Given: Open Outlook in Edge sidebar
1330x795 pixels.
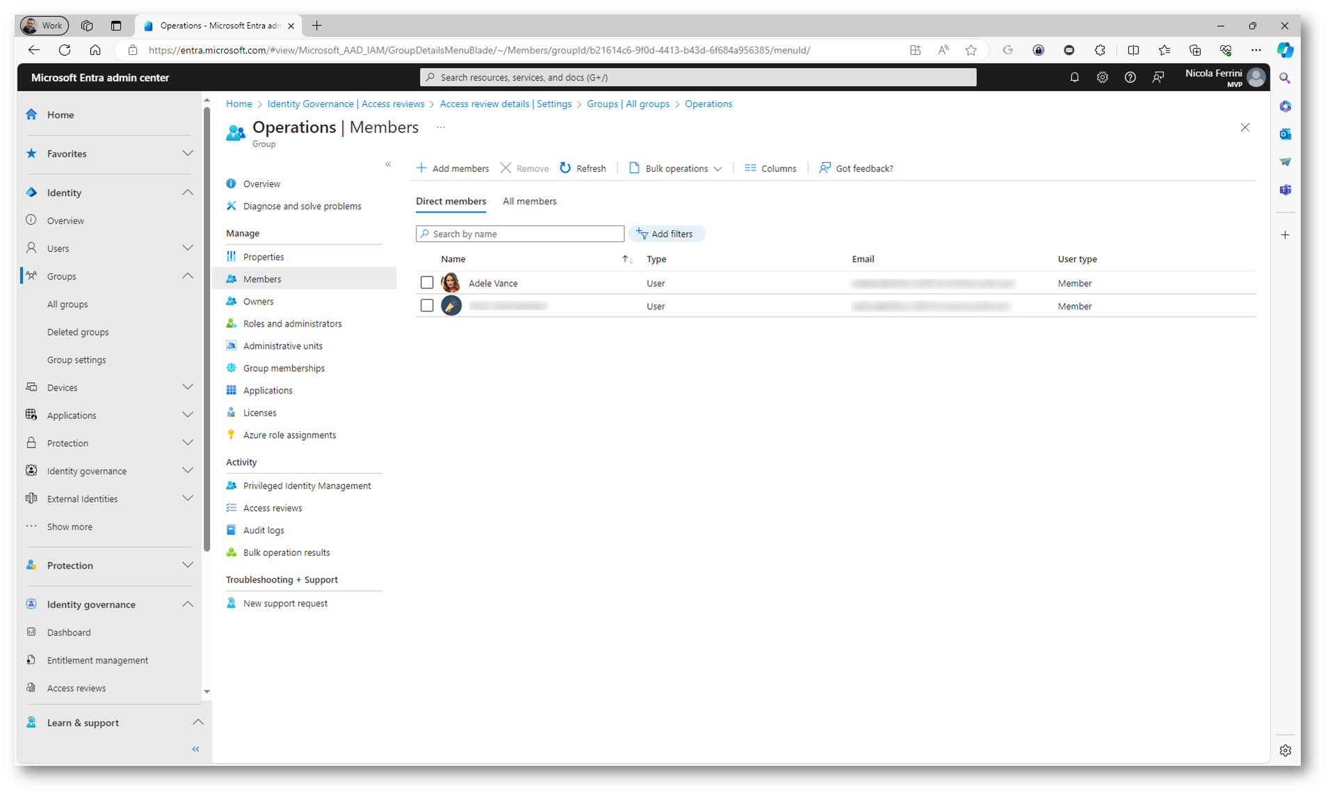Looking at the screenshot, I should pyautogui.click(x=1285, y=134).
